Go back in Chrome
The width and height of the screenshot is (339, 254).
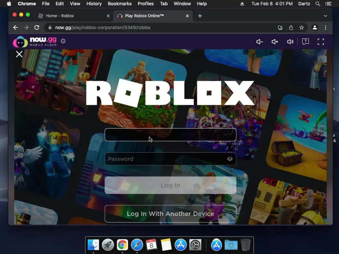(x=15, y=27)
